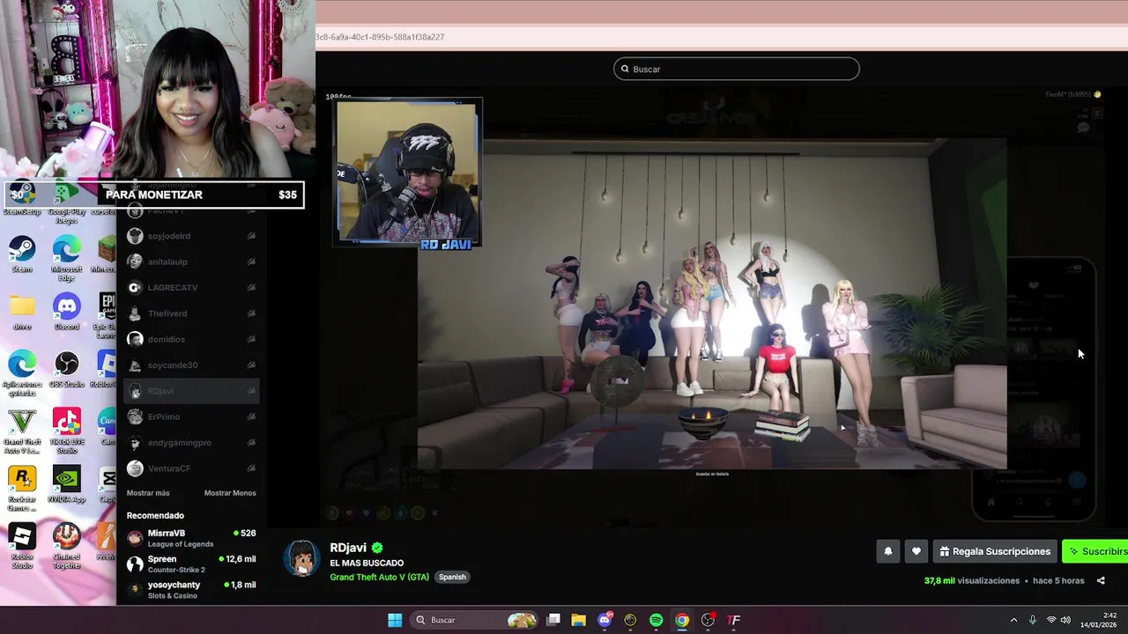Viewport: 1128px width, 634px height.
Task: Open the LAGRECATV channel in sidebar
Action: tap(192, 287)
